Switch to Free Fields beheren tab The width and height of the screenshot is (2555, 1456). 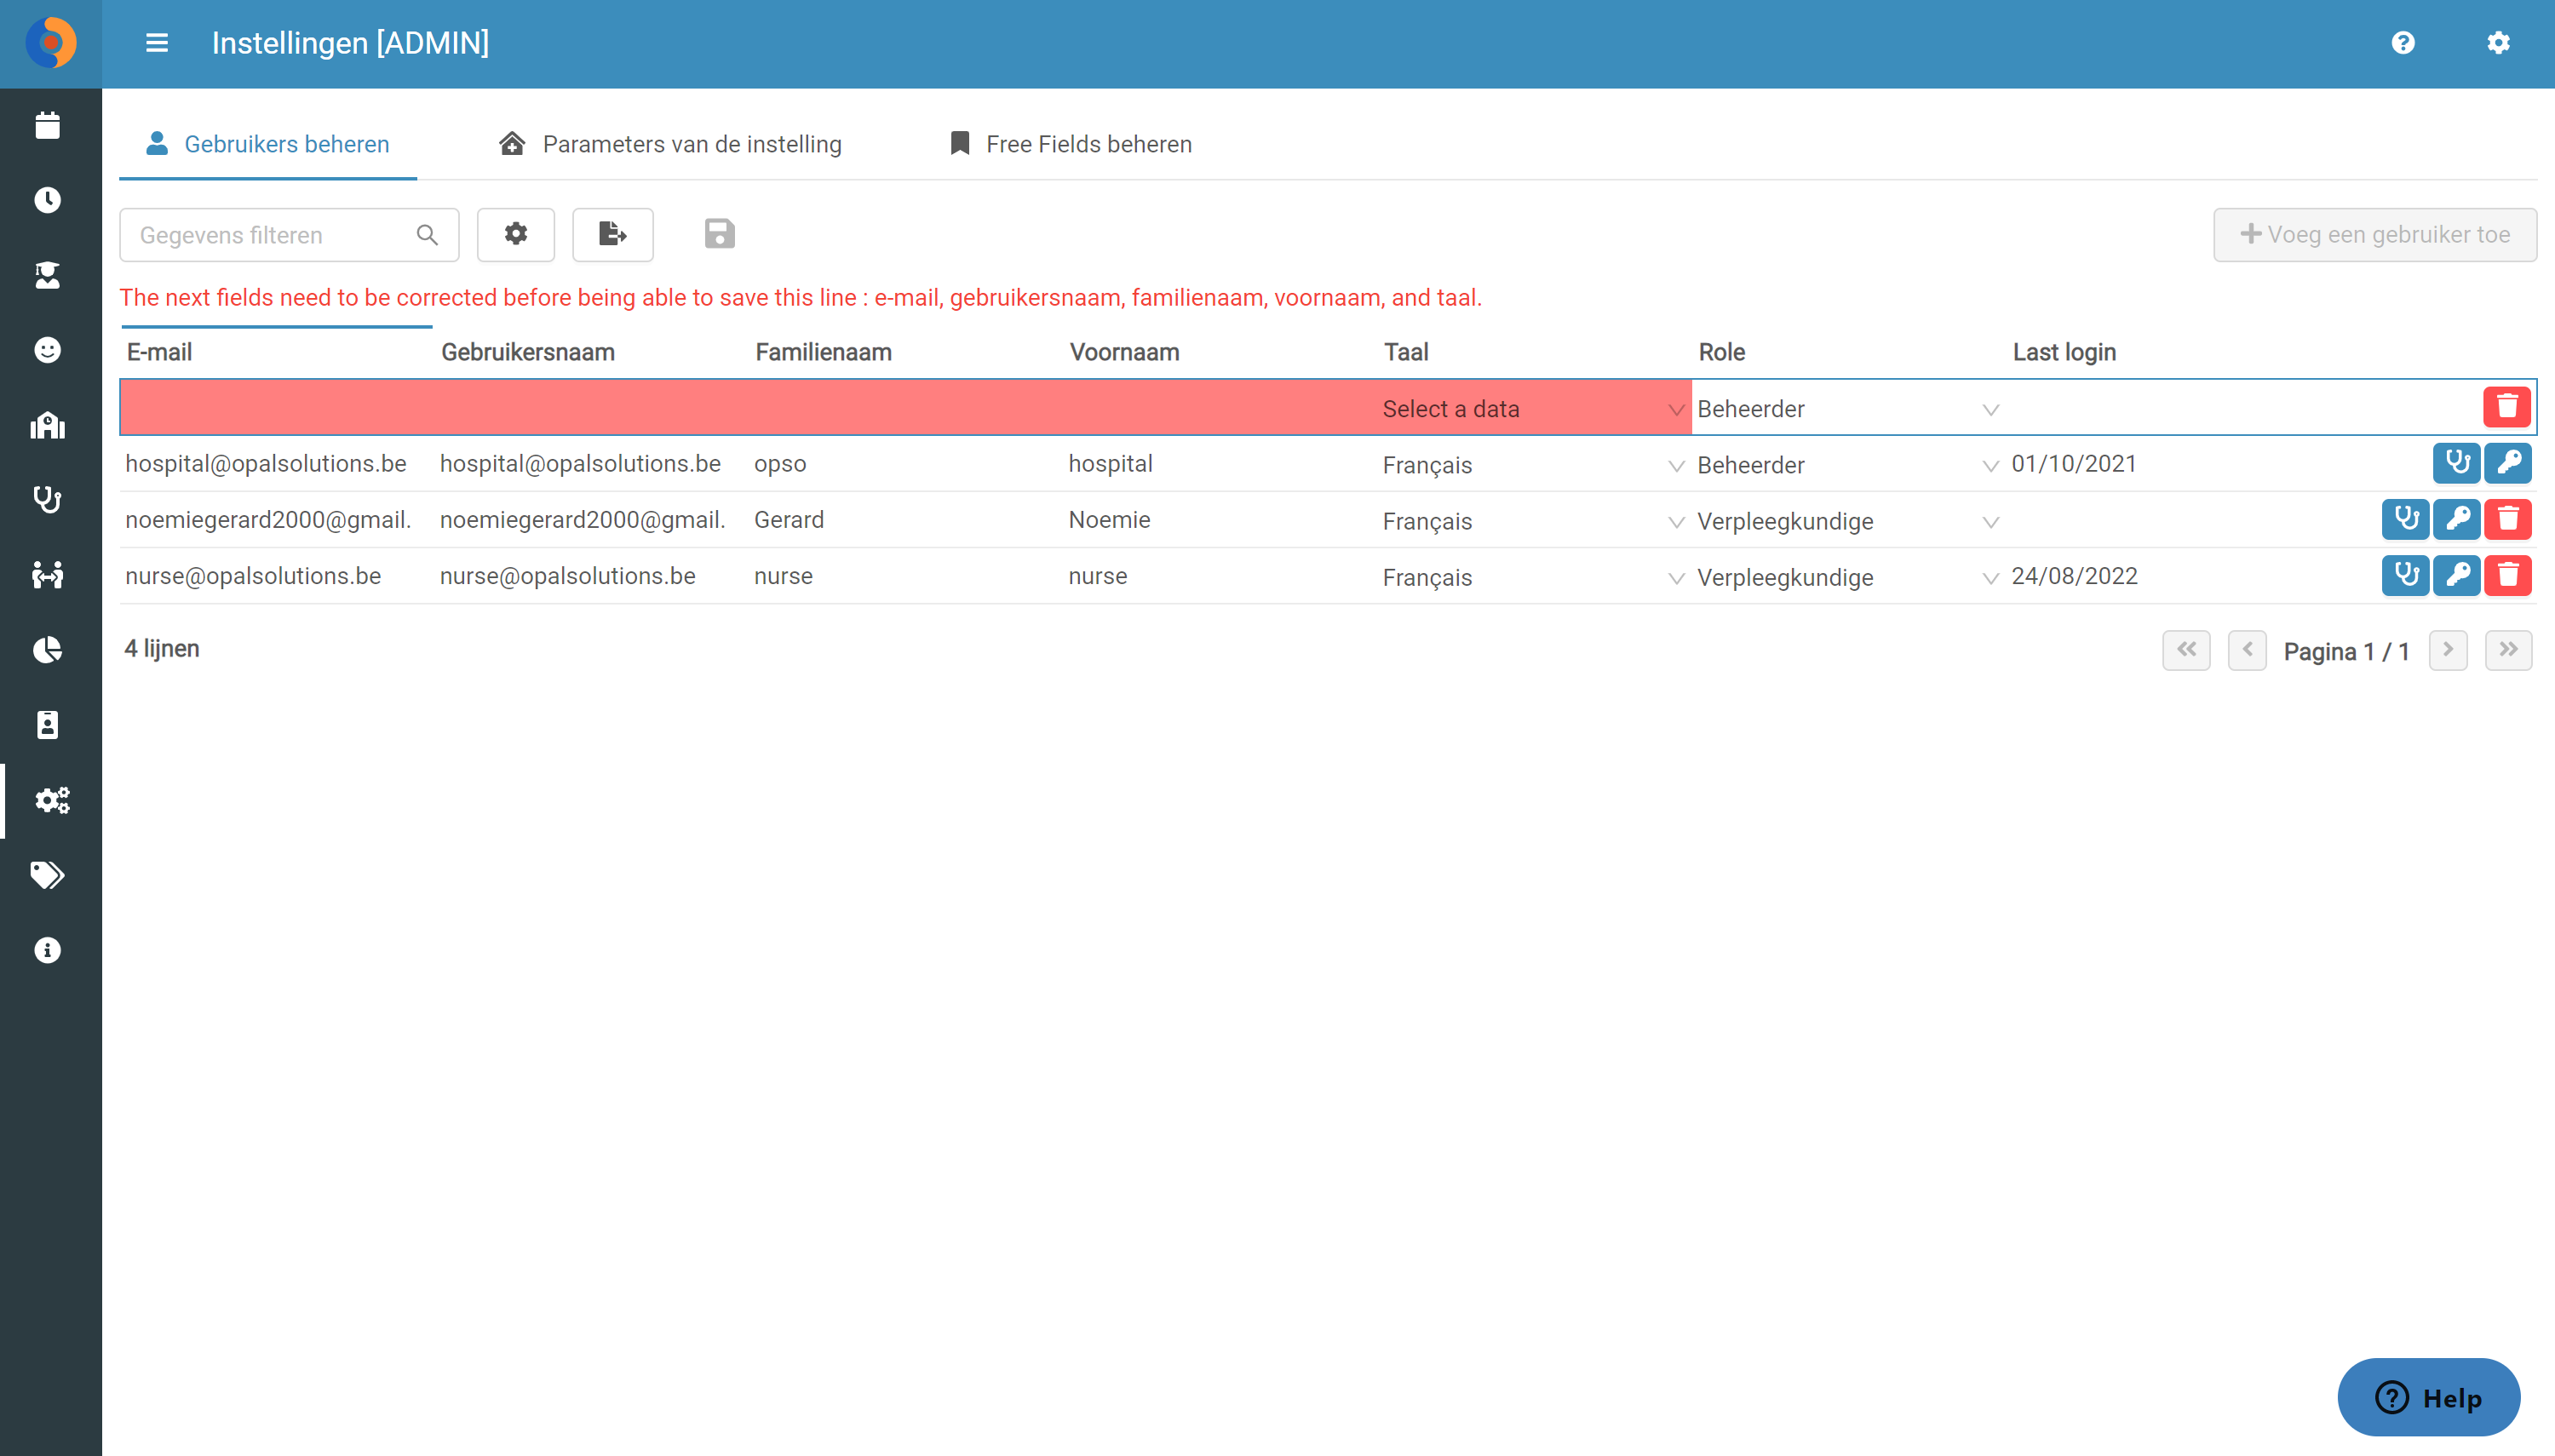(1070, 144)
